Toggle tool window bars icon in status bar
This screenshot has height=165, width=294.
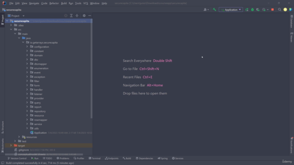pos(3,163)
